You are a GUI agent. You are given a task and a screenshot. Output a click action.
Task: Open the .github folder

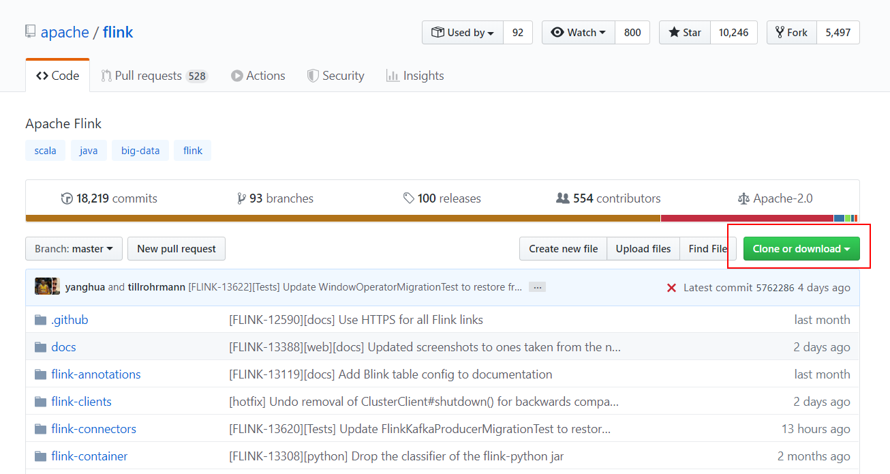point(70,320)
